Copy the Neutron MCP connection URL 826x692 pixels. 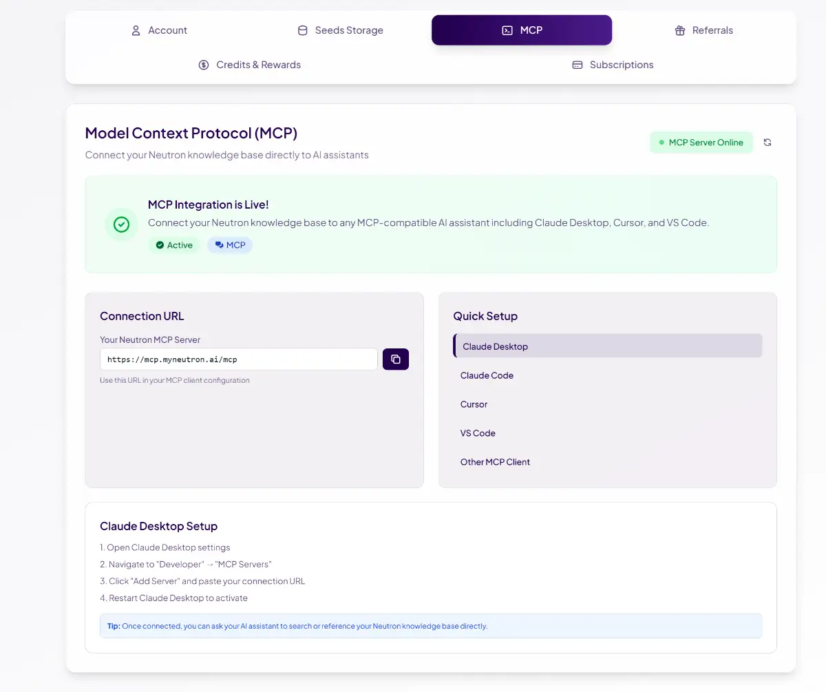(x=396, y=359)
